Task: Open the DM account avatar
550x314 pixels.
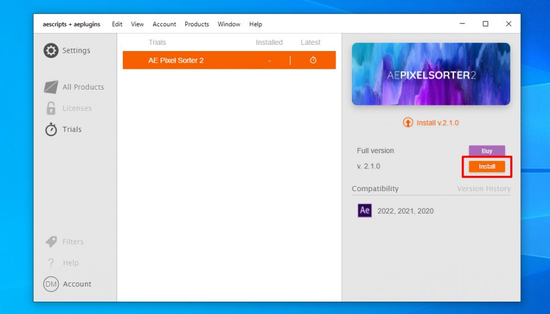Action: pyautogui.click(x=51, y=284)
